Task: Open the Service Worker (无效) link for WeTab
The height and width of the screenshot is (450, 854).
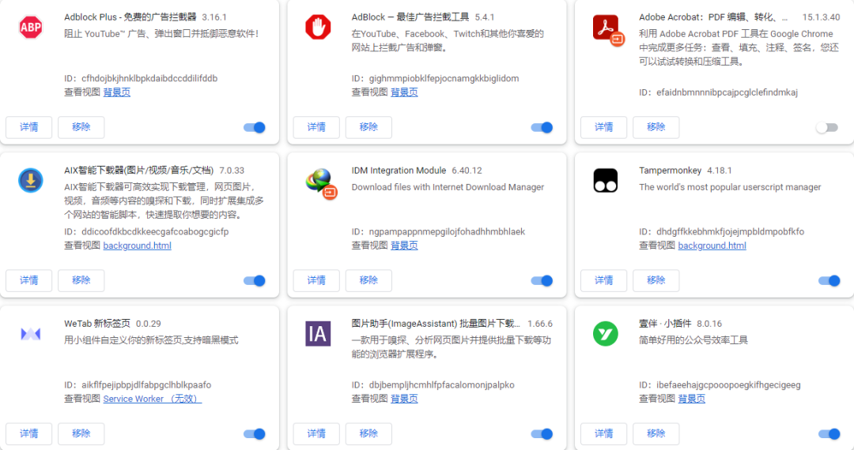Action: coord(153,399)
